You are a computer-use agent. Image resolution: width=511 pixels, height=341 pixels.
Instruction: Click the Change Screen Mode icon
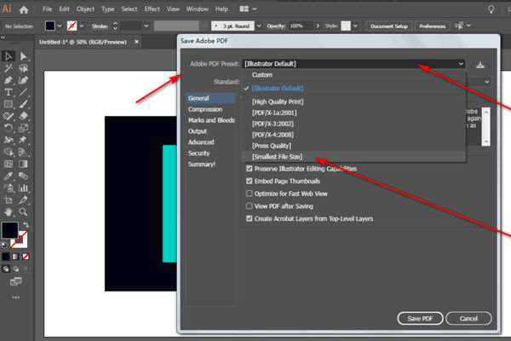tap(15, 281)
